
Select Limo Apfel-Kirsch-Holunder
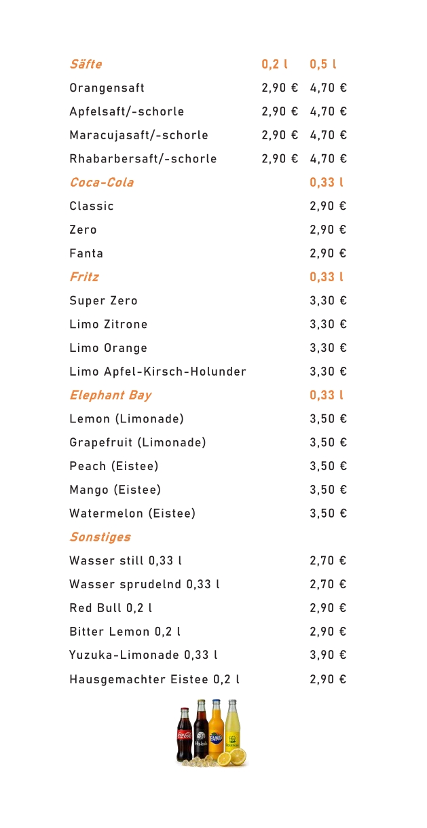pos(157,372)
